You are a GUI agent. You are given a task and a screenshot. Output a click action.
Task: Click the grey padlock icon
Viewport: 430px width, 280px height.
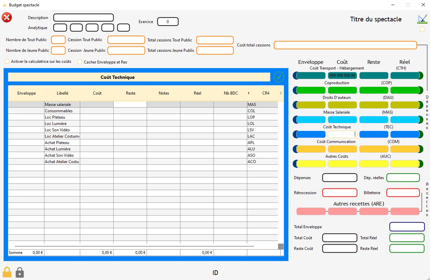(x=20, y=272)
